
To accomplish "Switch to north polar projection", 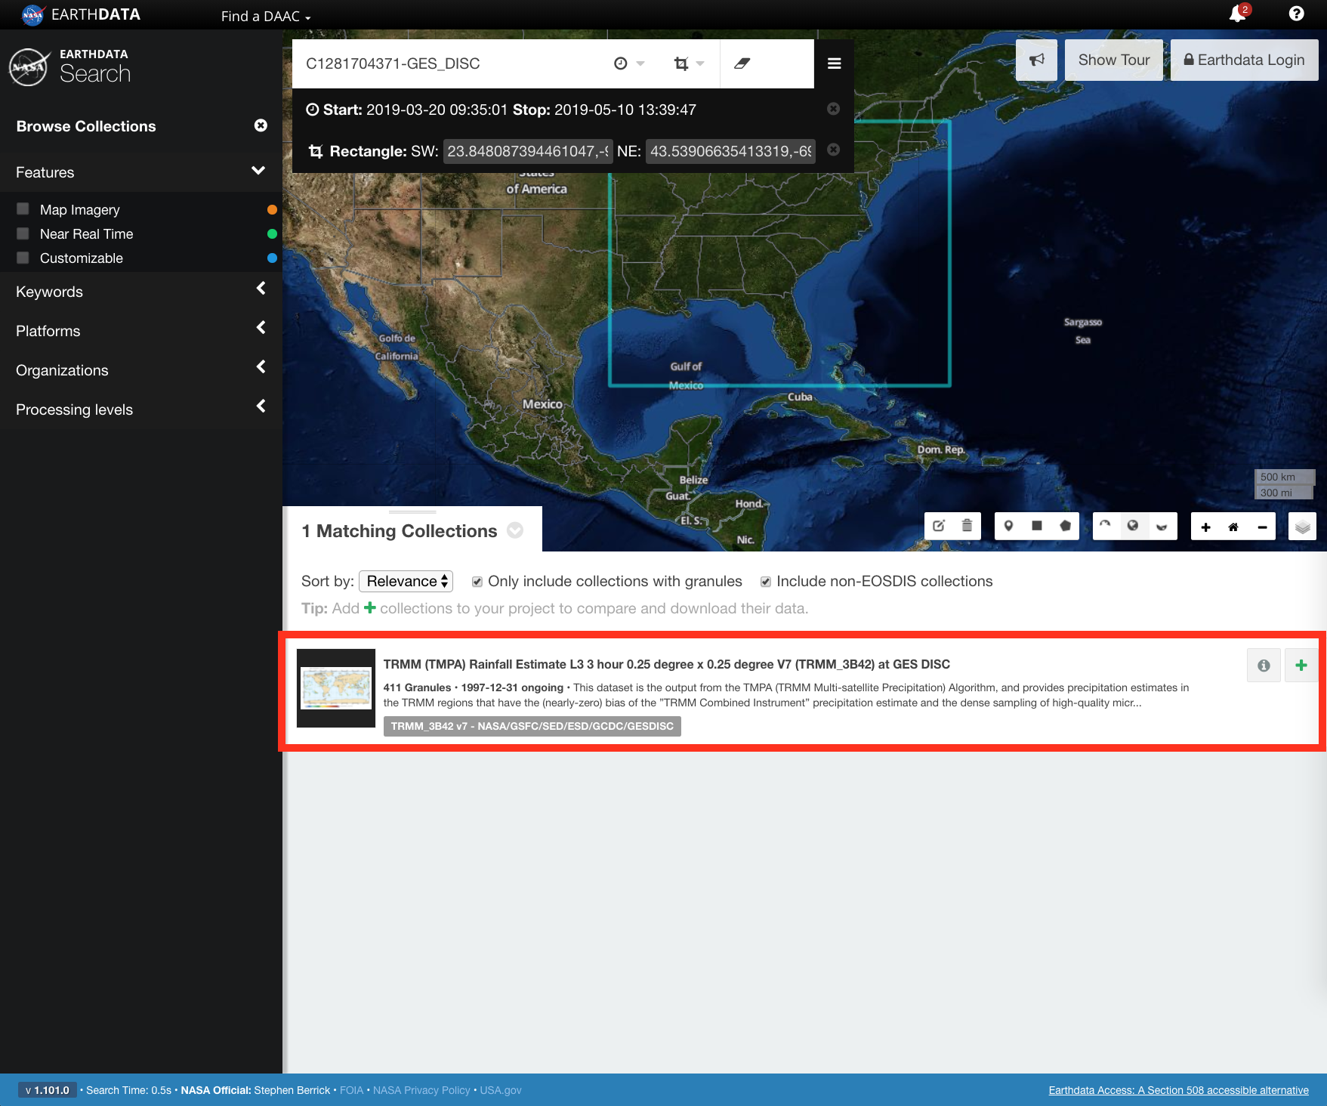I will pyautogui.click(x=1106, y=526).
